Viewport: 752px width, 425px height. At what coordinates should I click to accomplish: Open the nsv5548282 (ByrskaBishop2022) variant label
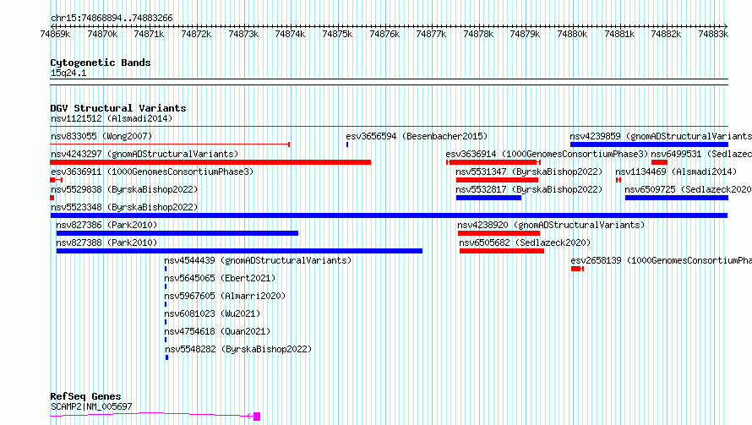tap(238, 349)
